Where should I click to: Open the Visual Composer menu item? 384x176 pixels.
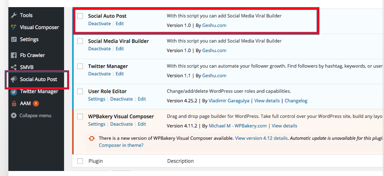(39, 28)
